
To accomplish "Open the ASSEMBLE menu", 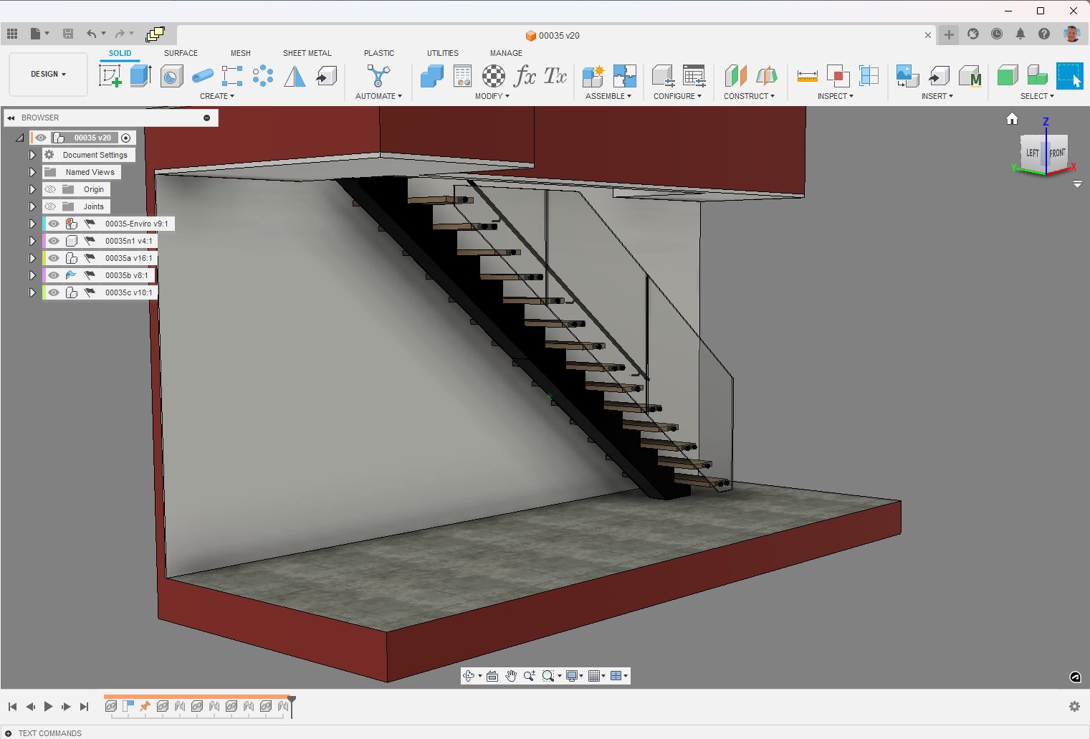I will click(608, 96).
